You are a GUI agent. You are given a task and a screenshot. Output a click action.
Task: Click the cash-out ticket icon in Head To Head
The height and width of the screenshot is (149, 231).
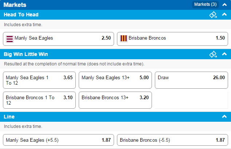coord(213,15)
